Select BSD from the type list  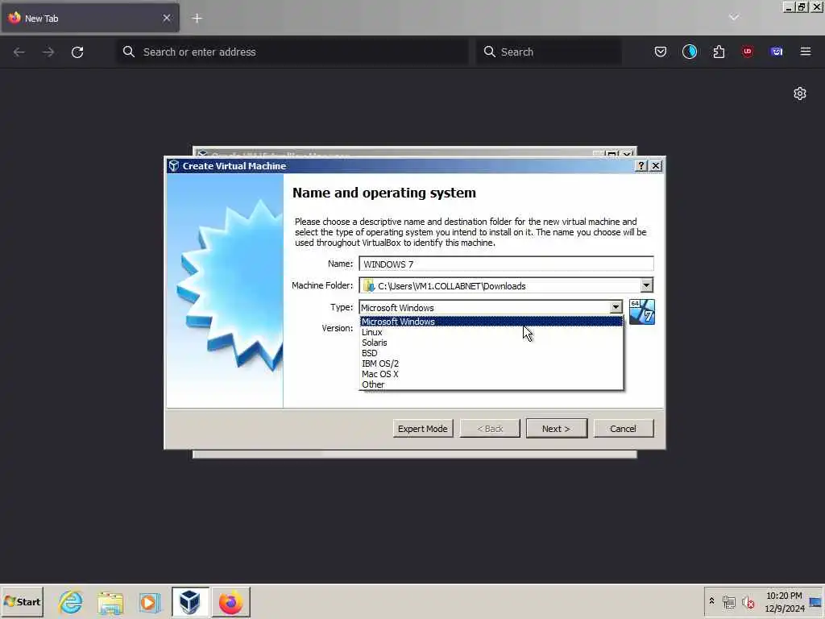tap(491, 353)
